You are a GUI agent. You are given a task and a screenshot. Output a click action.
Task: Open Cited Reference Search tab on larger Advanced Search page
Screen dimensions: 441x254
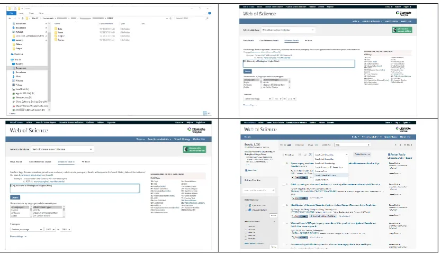40,162
